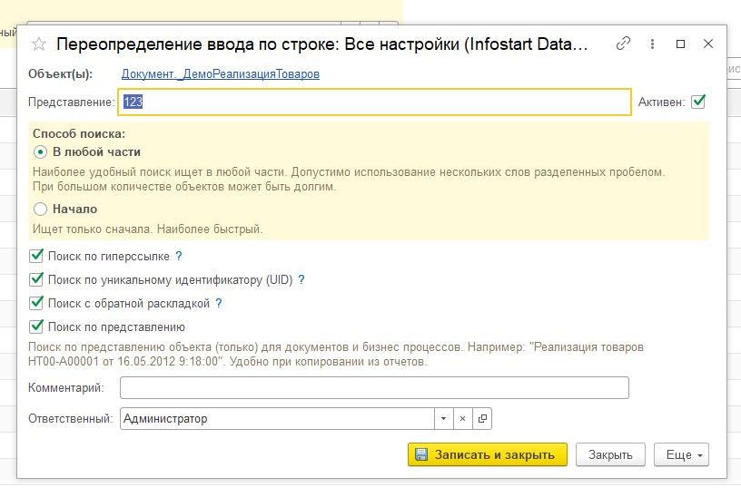Focus the Комментарий text field

click(x=374, y=387)
